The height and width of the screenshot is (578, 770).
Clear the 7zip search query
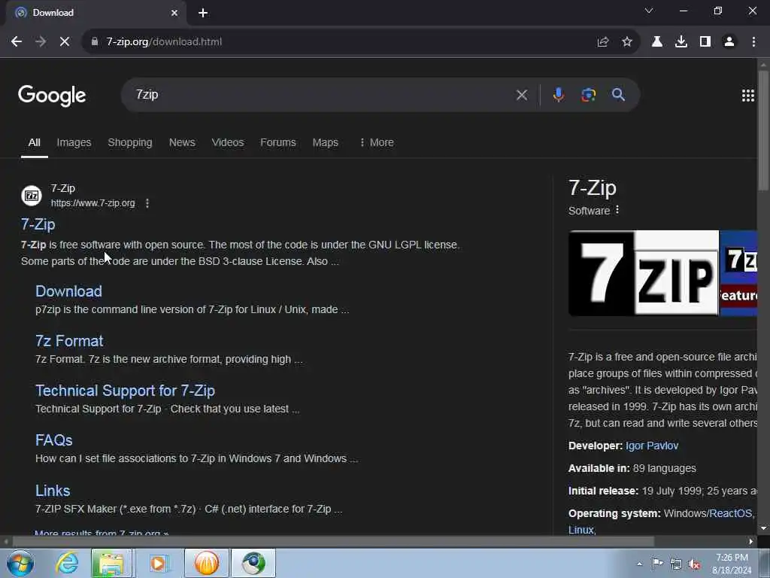pyautogui.click(x=522, y=95)
